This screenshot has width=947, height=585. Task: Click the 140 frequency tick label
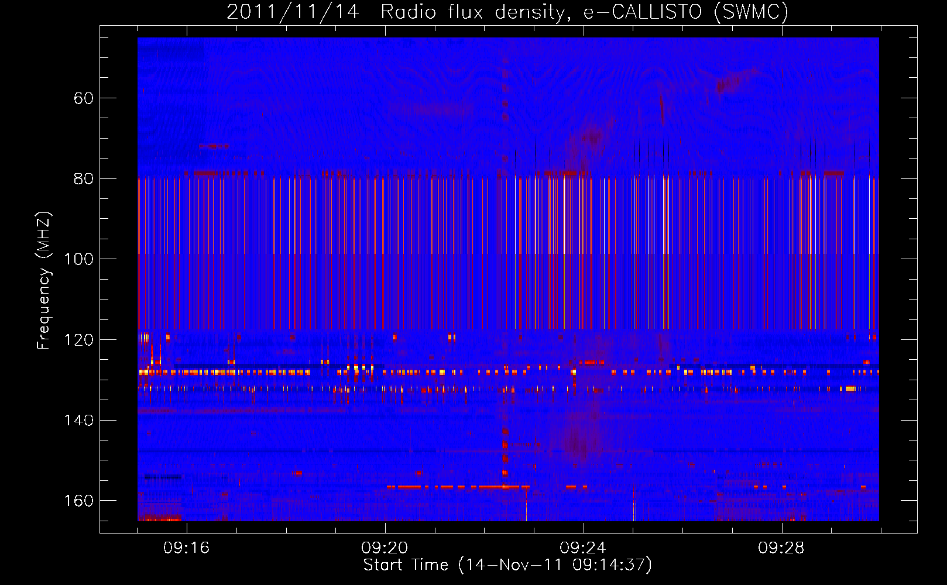click(x=78, y=421)
